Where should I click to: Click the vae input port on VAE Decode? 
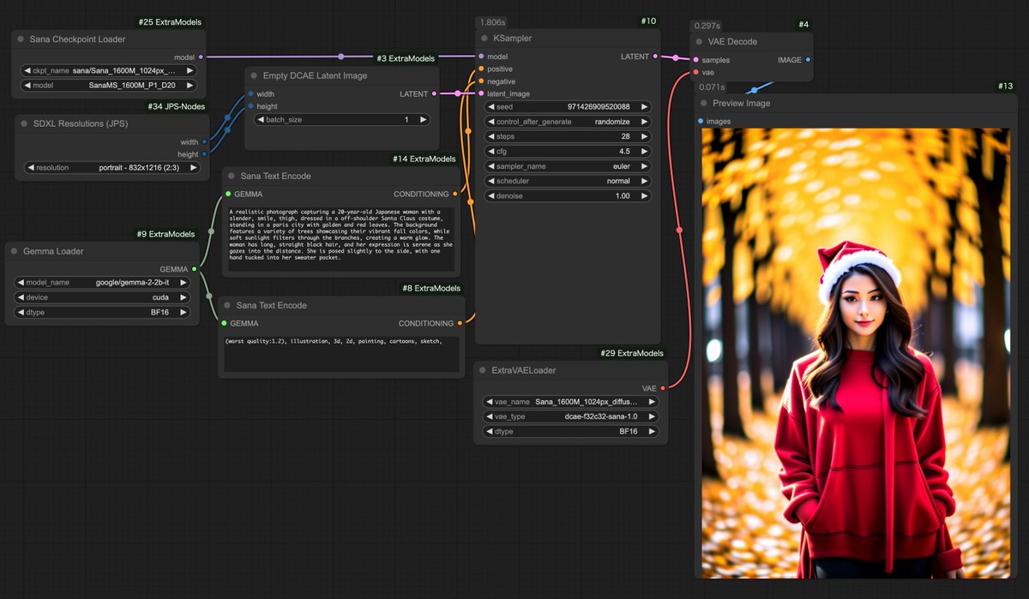coord(695,72)
